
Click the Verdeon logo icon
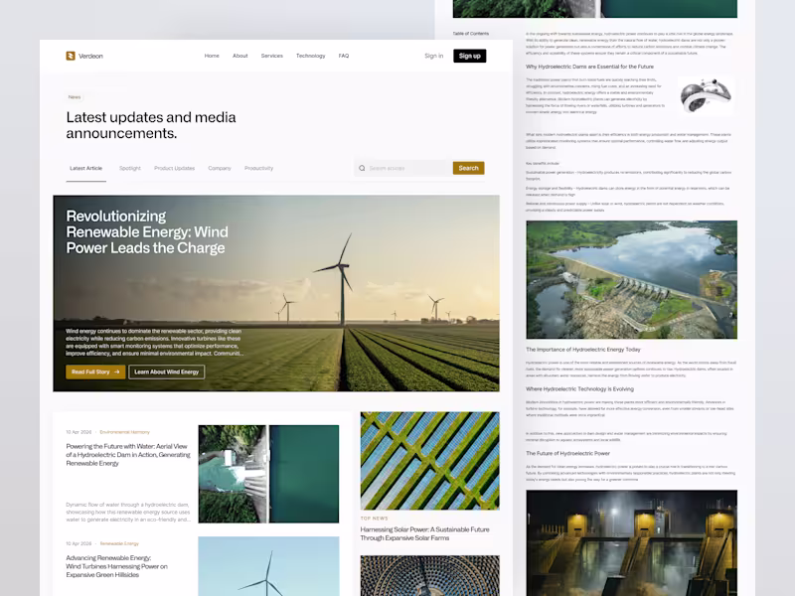pyautogui.click(x=69, y=56)
